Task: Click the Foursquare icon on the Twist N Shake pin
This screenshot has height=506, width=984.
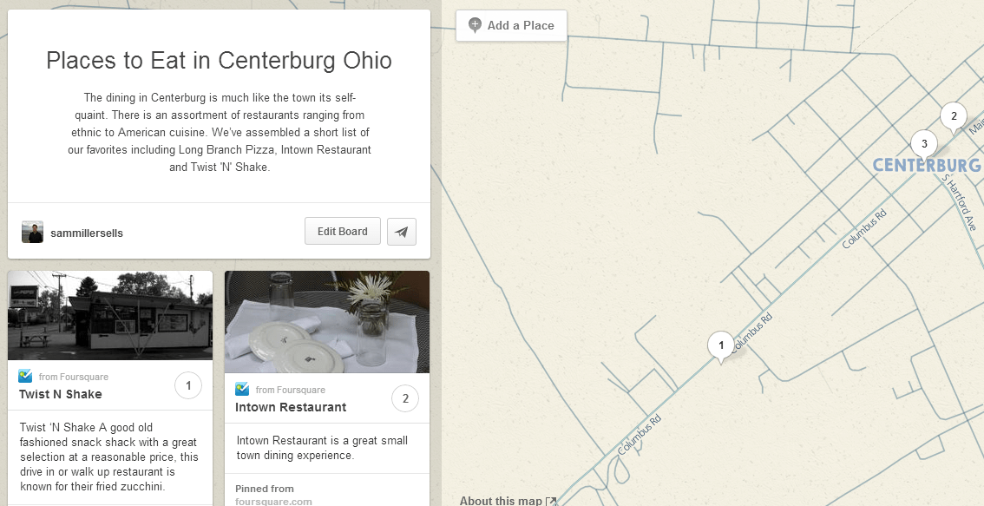Action: click(x=24, y=377)
